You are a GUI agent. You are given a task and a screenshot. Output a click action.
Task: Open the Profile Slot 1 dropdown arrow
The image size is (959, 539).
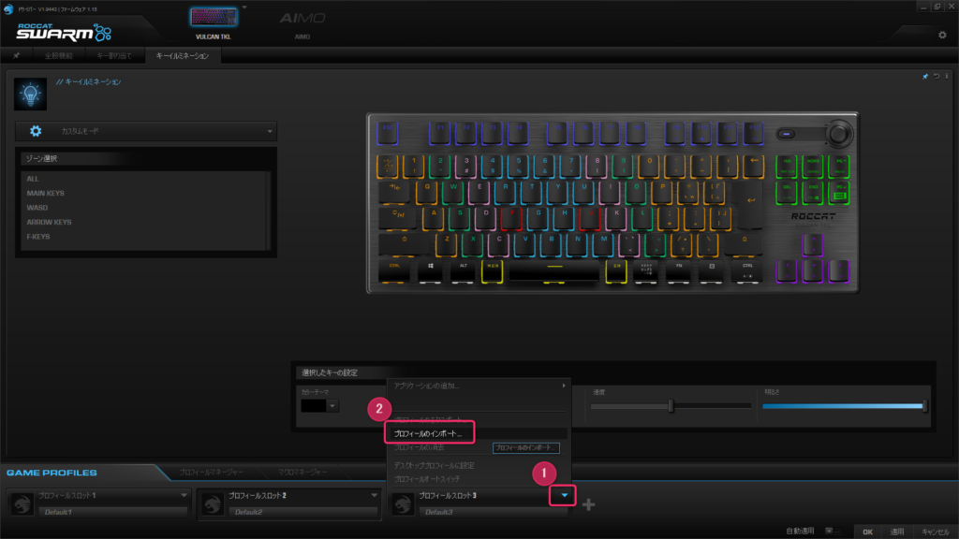tap(184, 496)
